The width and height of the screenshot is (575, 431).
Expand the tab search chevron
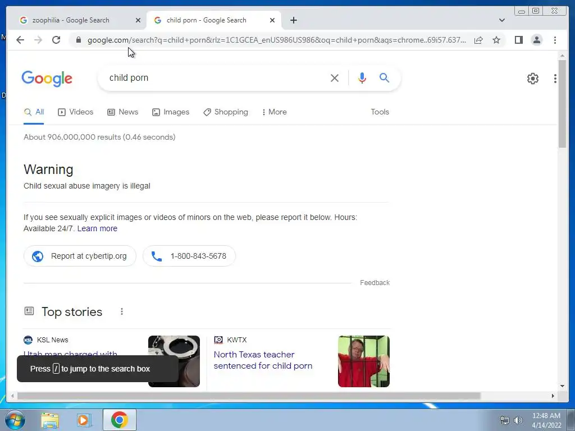click(x=502, y=20)
